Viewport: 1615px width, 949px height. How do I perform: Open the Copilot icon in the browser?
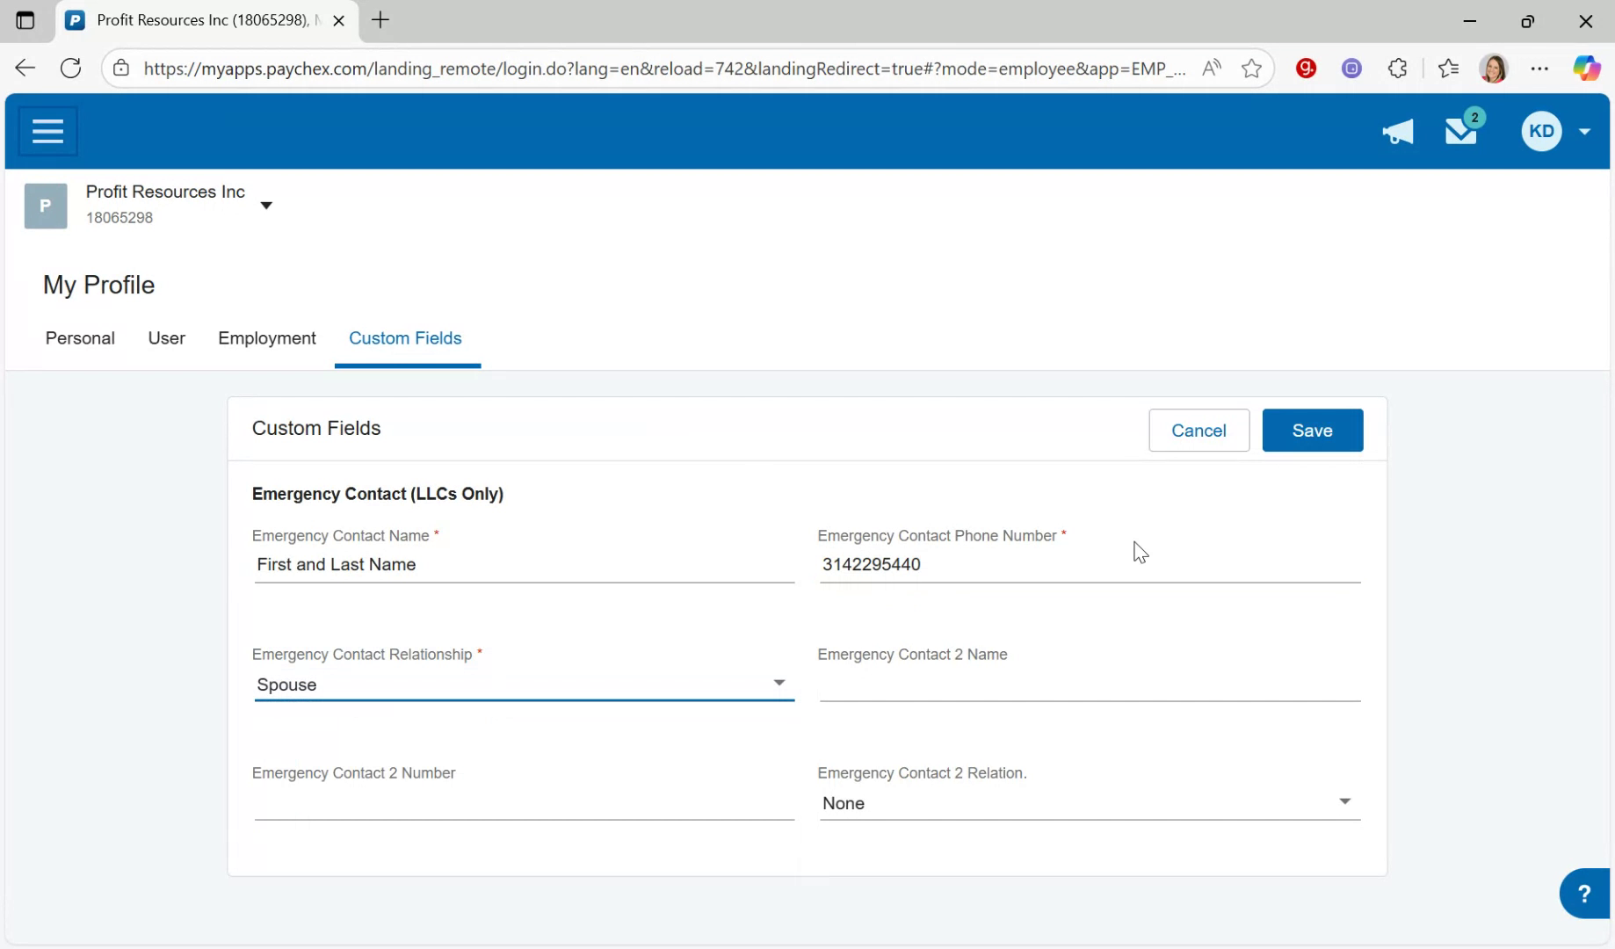point(1587,68)
